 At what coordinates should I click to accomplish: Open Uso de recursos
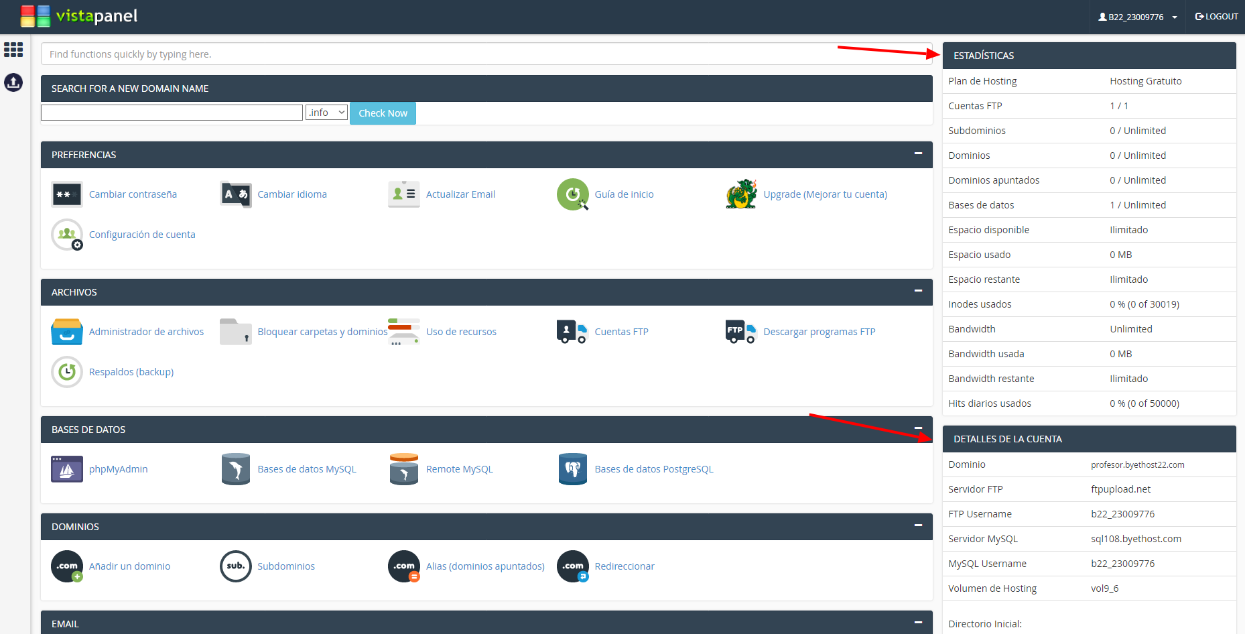461,331
